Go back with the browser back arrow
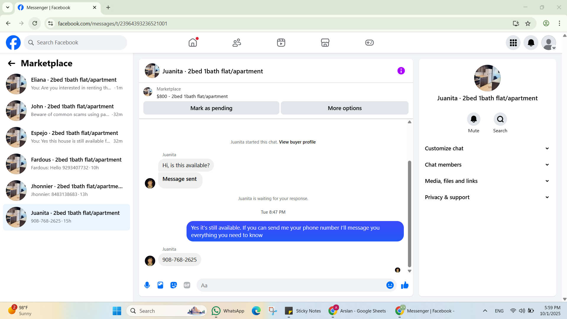The image size is (567, 319). point(8,23)
